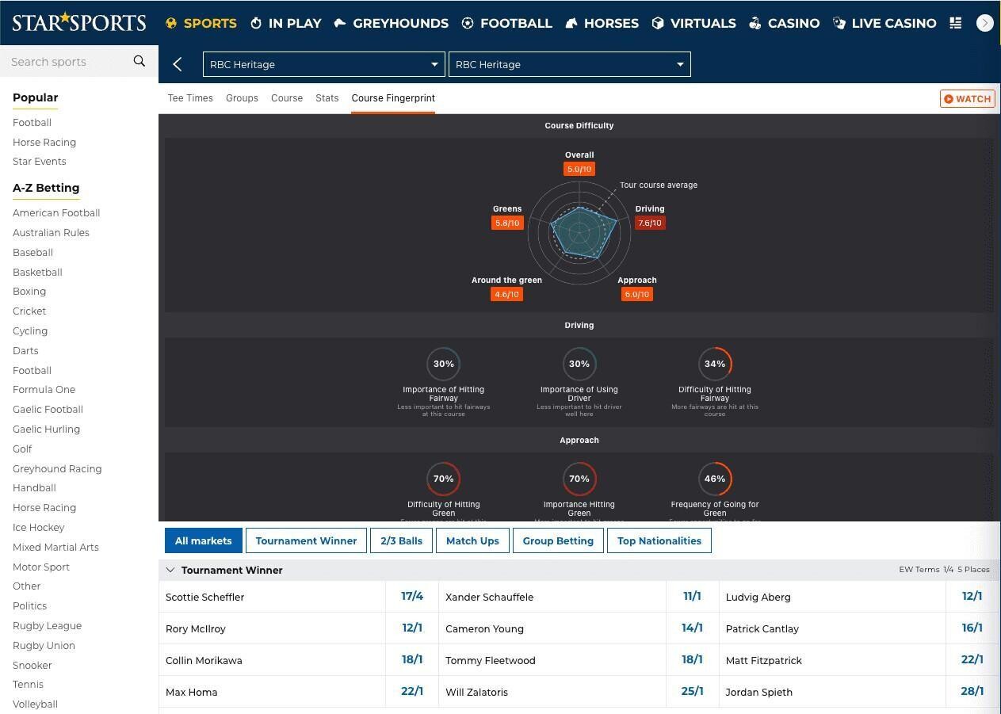Switch to the Tee Times tab

[190, 98]
